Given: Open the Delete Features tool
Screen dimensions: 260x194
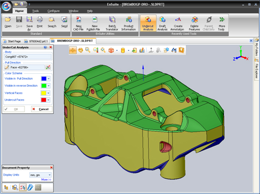Looking at the screenshot, I should pyautogui.click(x=194, y=23).
